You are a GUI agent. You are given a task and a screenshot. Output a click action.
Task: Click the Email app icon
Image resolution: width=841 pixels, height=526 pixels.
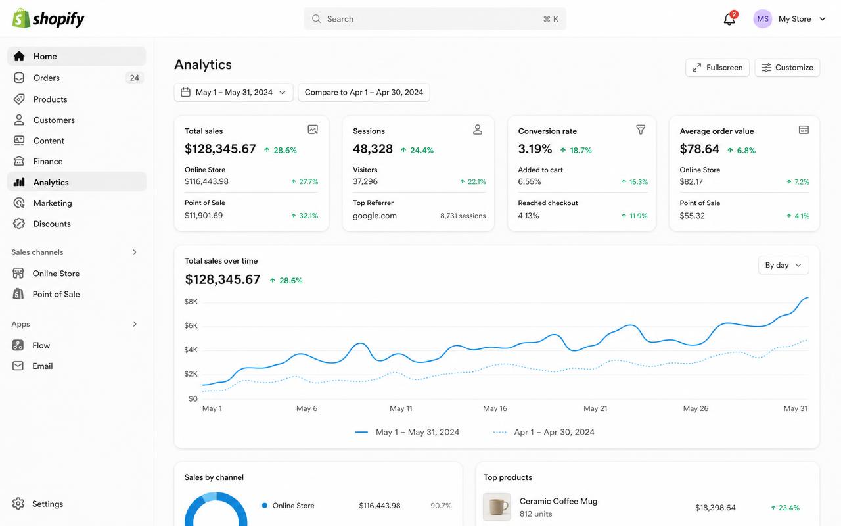(18, 366)
